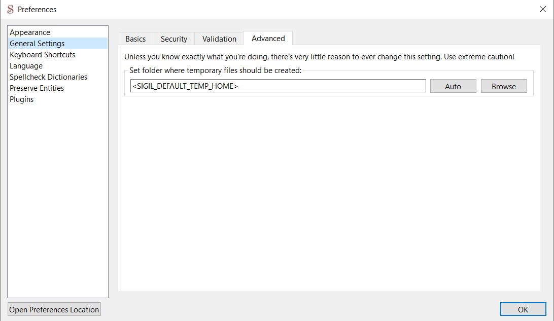Image resolution: width=554 pixels, height=321 pixels.
Task: Click the Preferences title bar text
Action: click(37, 10)
